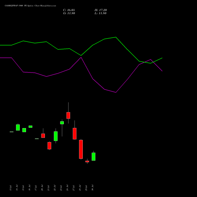Select the green candle for 22 Jul
This screenshot has height=197, width=197.
(56, 136)
